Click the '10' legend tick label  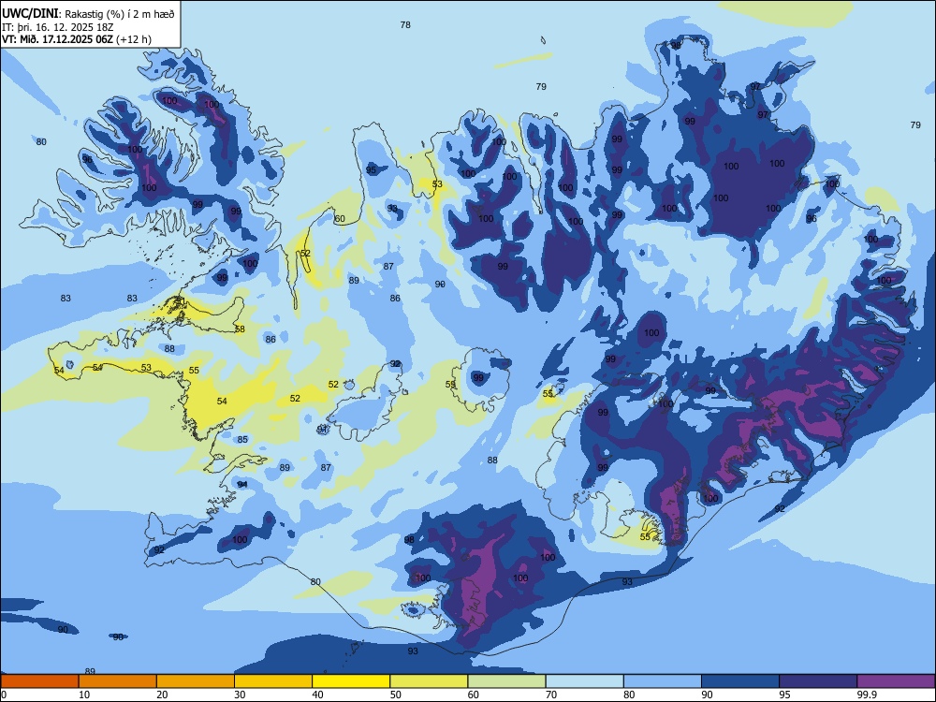point(84,695)
